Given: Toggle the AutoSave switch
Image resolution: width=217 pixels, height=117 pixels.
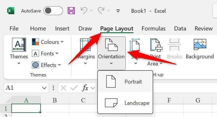Looking at the screenshot, I should 53,11.
